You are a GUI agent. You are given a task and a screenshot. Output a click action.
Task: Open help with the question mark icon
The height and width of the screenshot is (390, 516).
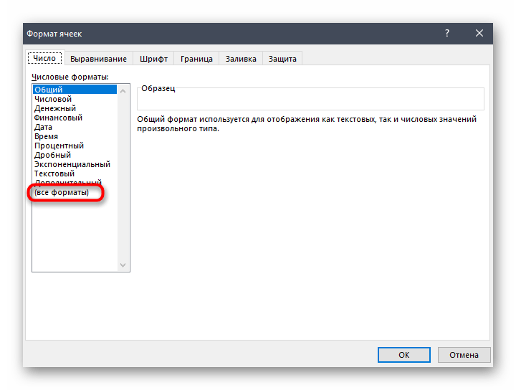tap(447, 33)
